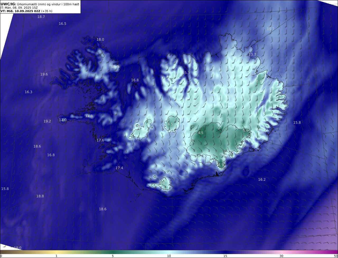Click the '16.3' value label
The width and height of the screenshot is (338, 258).
pyautogui.click(x=29, y=92)
